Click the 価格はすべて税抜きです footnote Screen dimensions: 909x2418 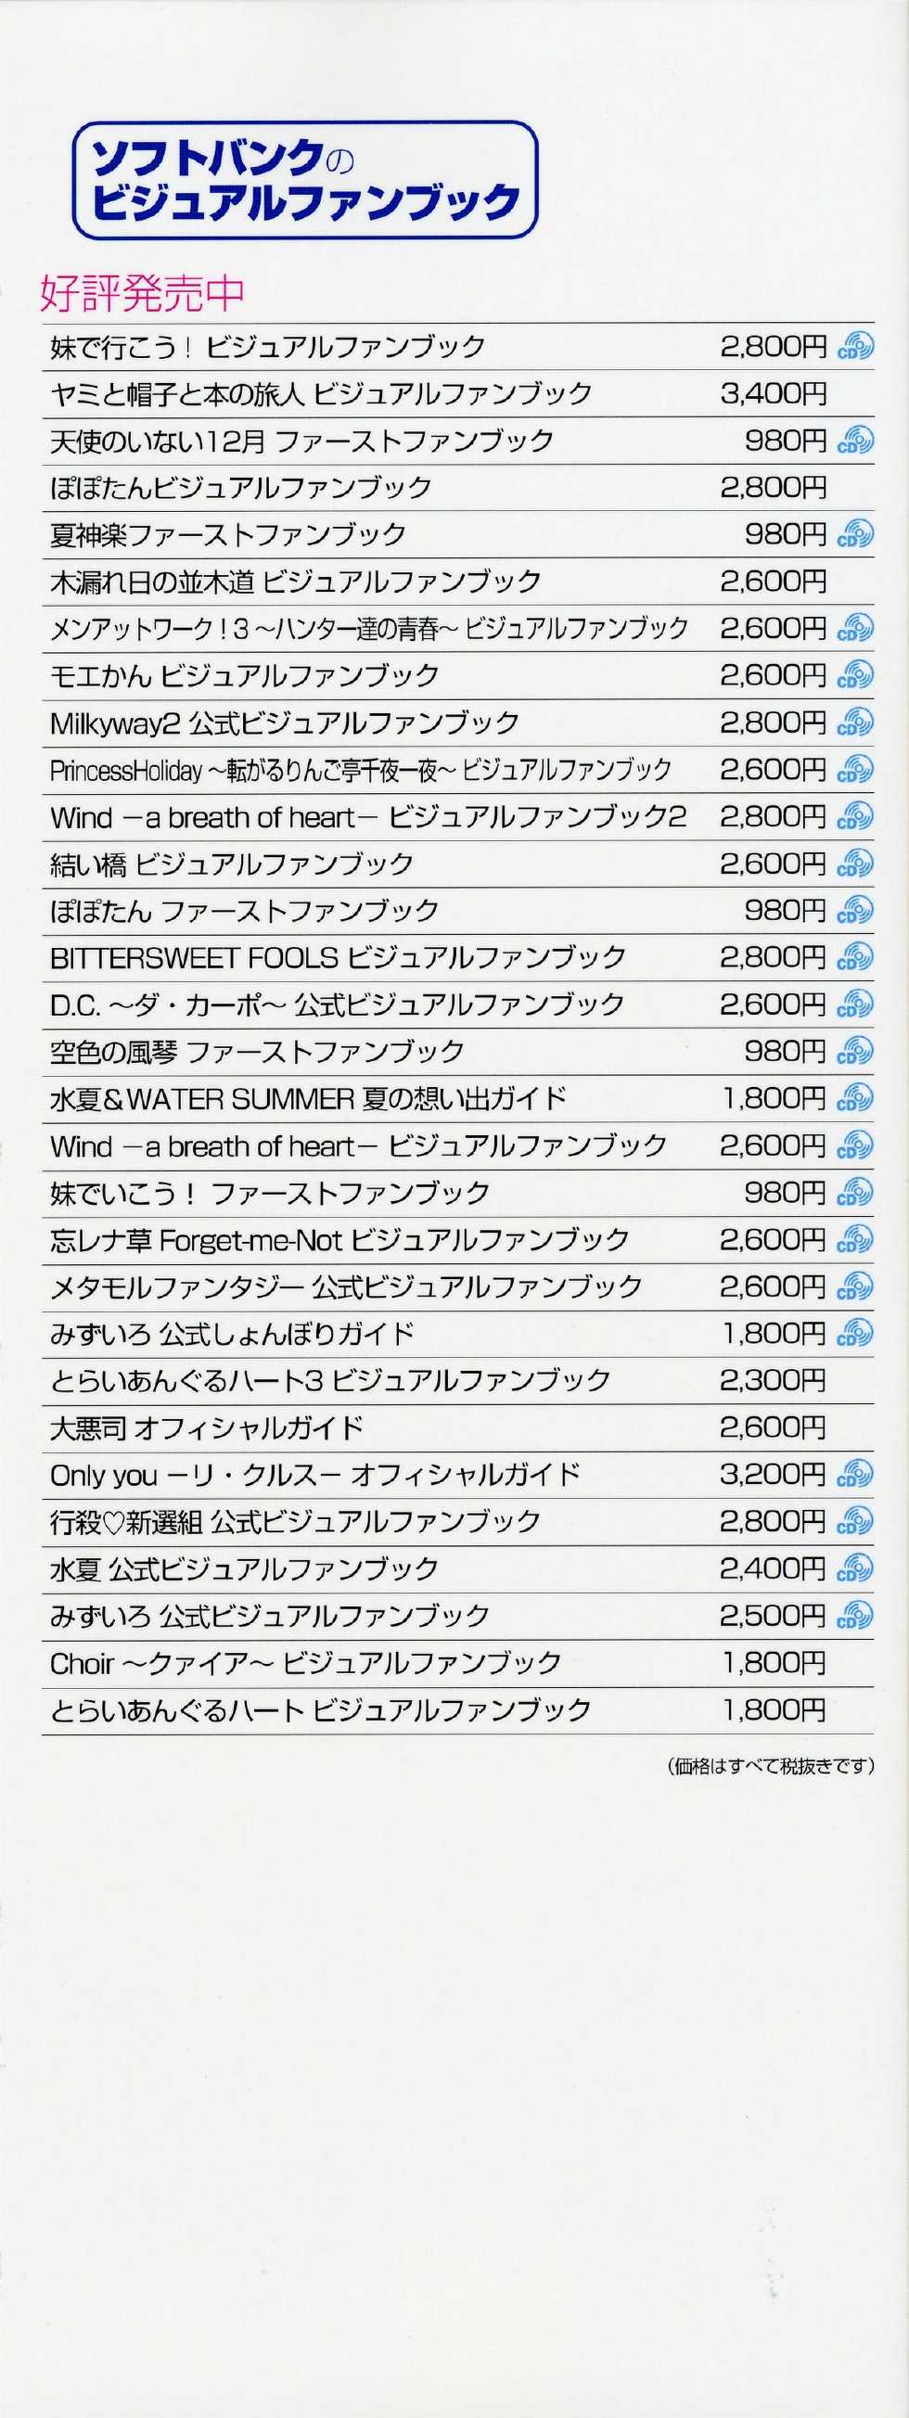point(771,1766)
